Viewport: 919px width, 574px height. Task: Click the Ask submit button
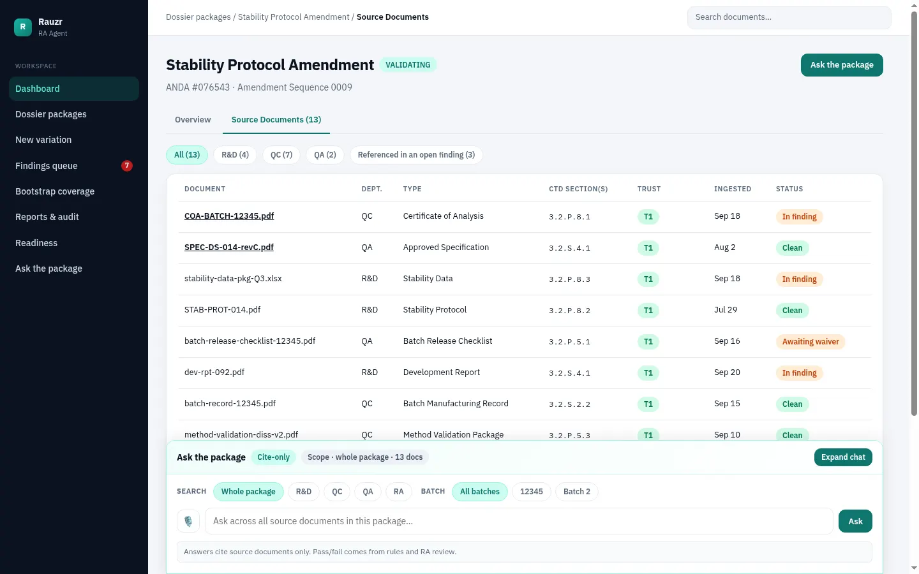point(855,521)
